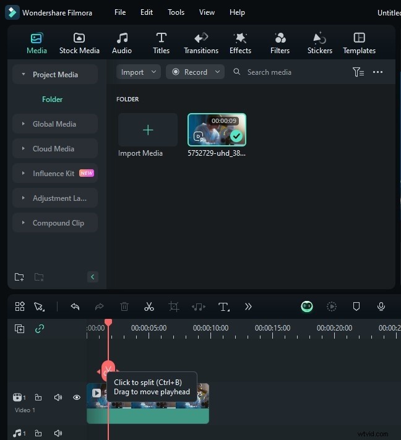
Task: Open the File menu
Action: [120, 12]
